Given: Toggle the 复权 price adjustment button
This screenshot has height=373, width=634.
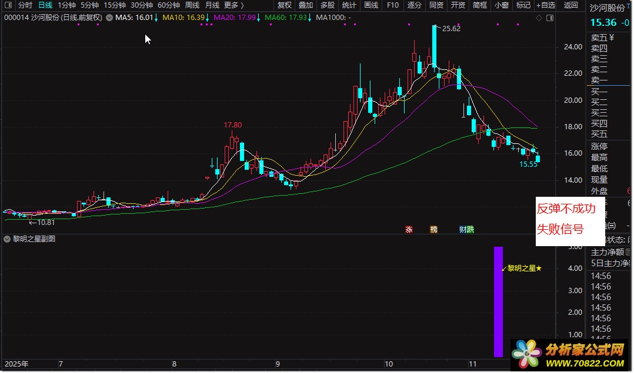Looking at the screenshot, I should (285, 5).
